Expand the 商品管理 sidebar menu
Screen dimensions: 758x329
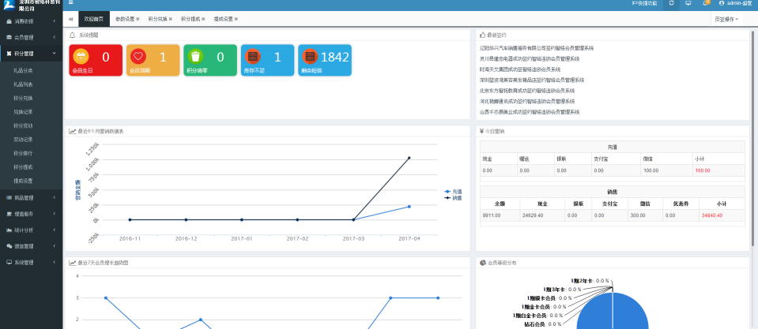point(31,197)
